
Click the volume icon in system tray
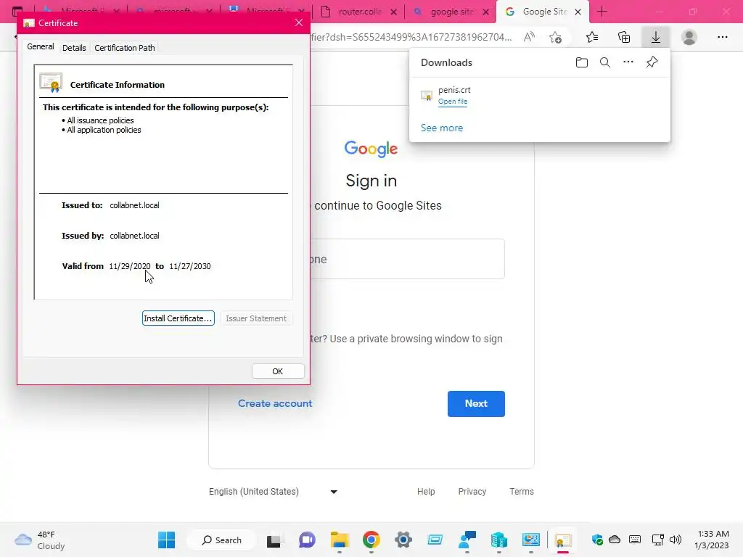tap(676, 540)
